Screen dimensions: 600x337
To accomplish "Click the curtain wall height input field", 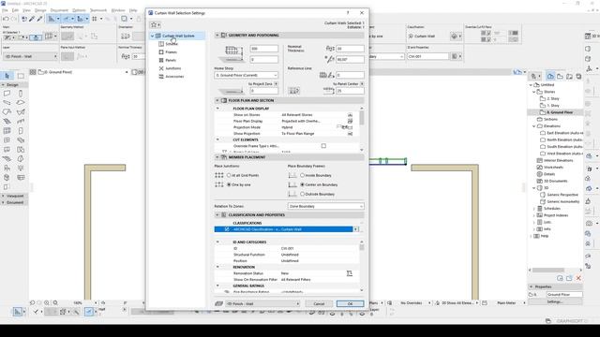I will (x=264, y=49).
